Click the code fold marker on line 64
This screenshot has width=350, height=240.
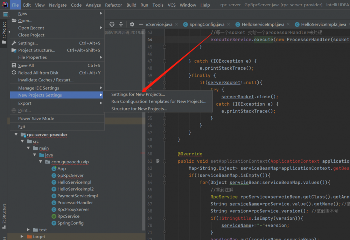coord(164,183)
